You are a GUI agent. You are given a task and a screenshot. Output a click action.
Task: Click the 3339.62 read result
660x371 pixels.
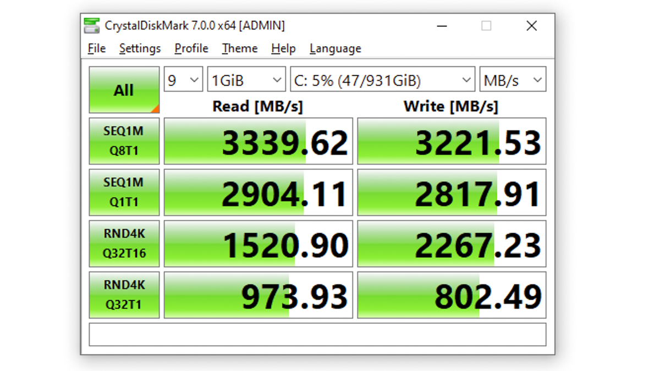(x=258, y=141)
